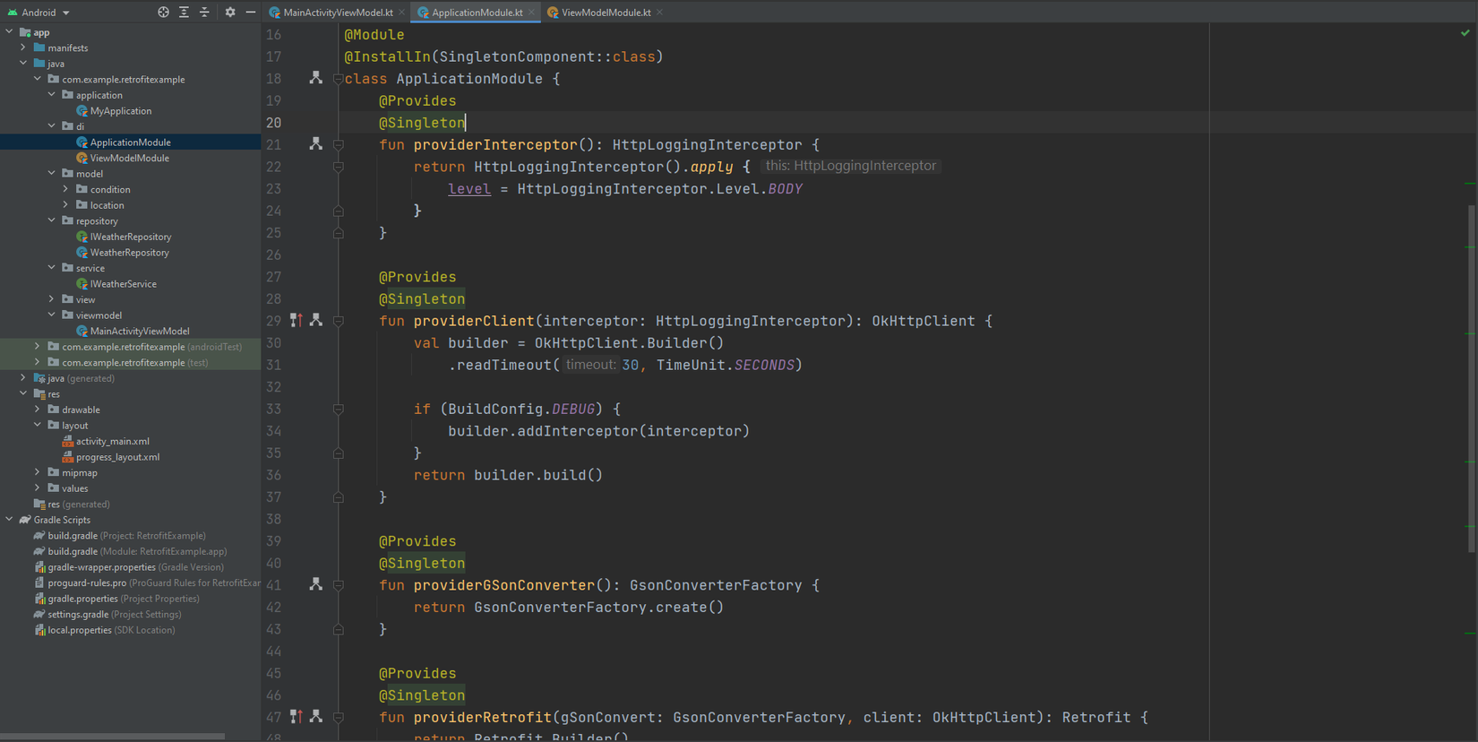Click the Expand All icon in project toolbar
The image size is (1478, 742).
(x=184, y=13)
